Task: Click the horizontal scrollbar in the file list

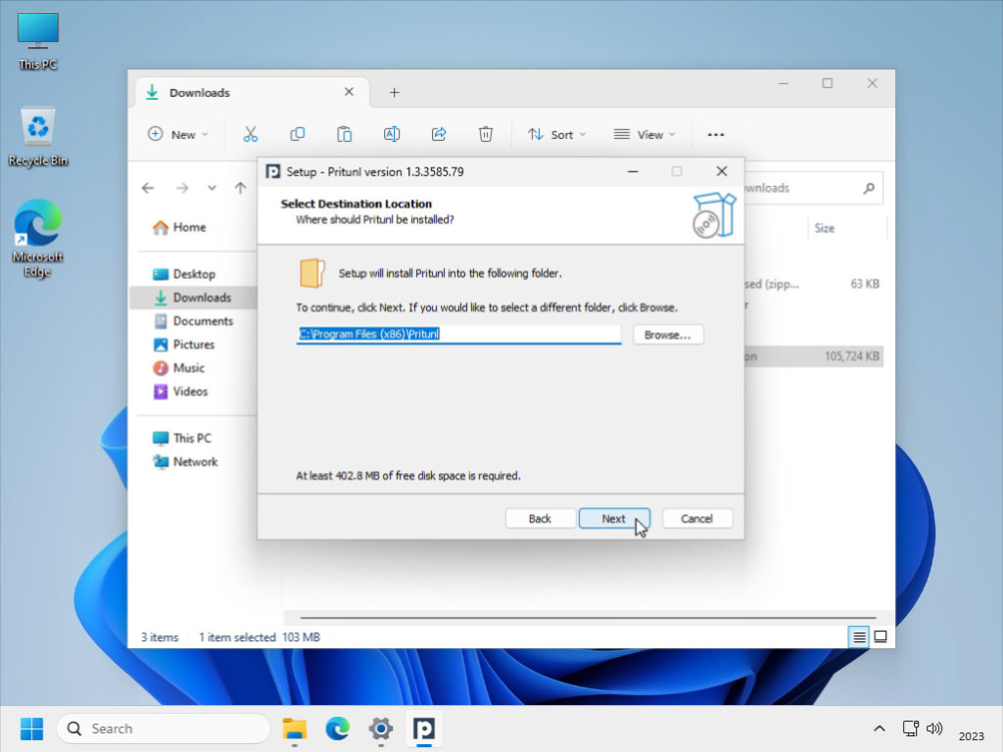Action: pyautogui.click(x=588, y=618)
